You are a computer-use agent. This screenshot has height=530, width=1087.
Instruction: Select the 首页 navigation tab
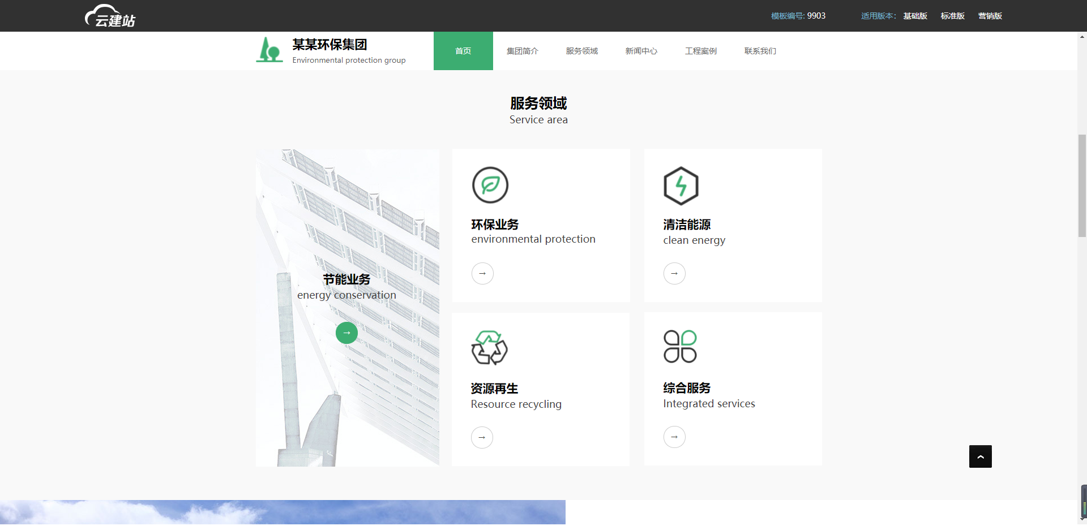(x=463, y=51)
